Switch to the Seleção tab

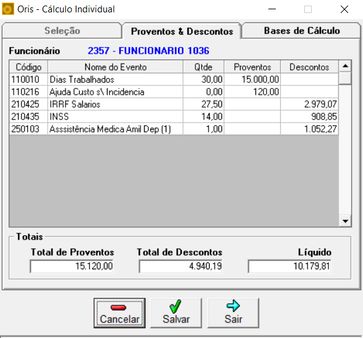coord(62,30)
